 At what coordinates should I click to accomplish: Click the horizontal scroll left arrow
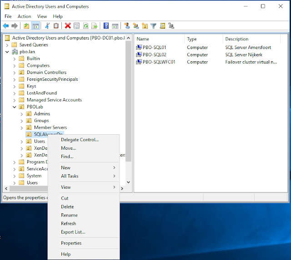click(6, 188)
